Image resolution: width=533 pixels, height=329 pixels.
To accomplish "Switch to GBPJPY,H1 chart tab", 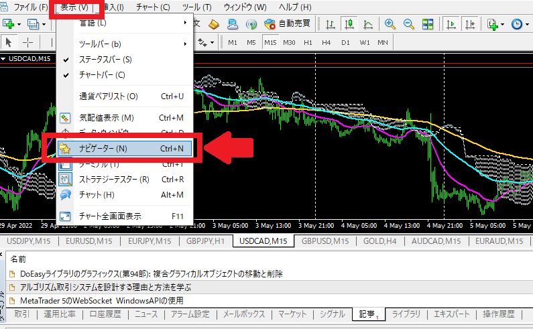I will (x=205, y=241).
